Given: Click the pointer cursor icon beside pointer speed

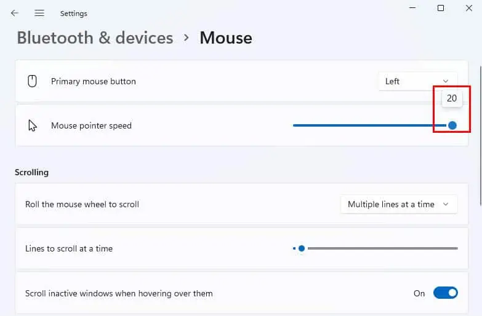Looking at the screenshot, I should tap(33, 125).
